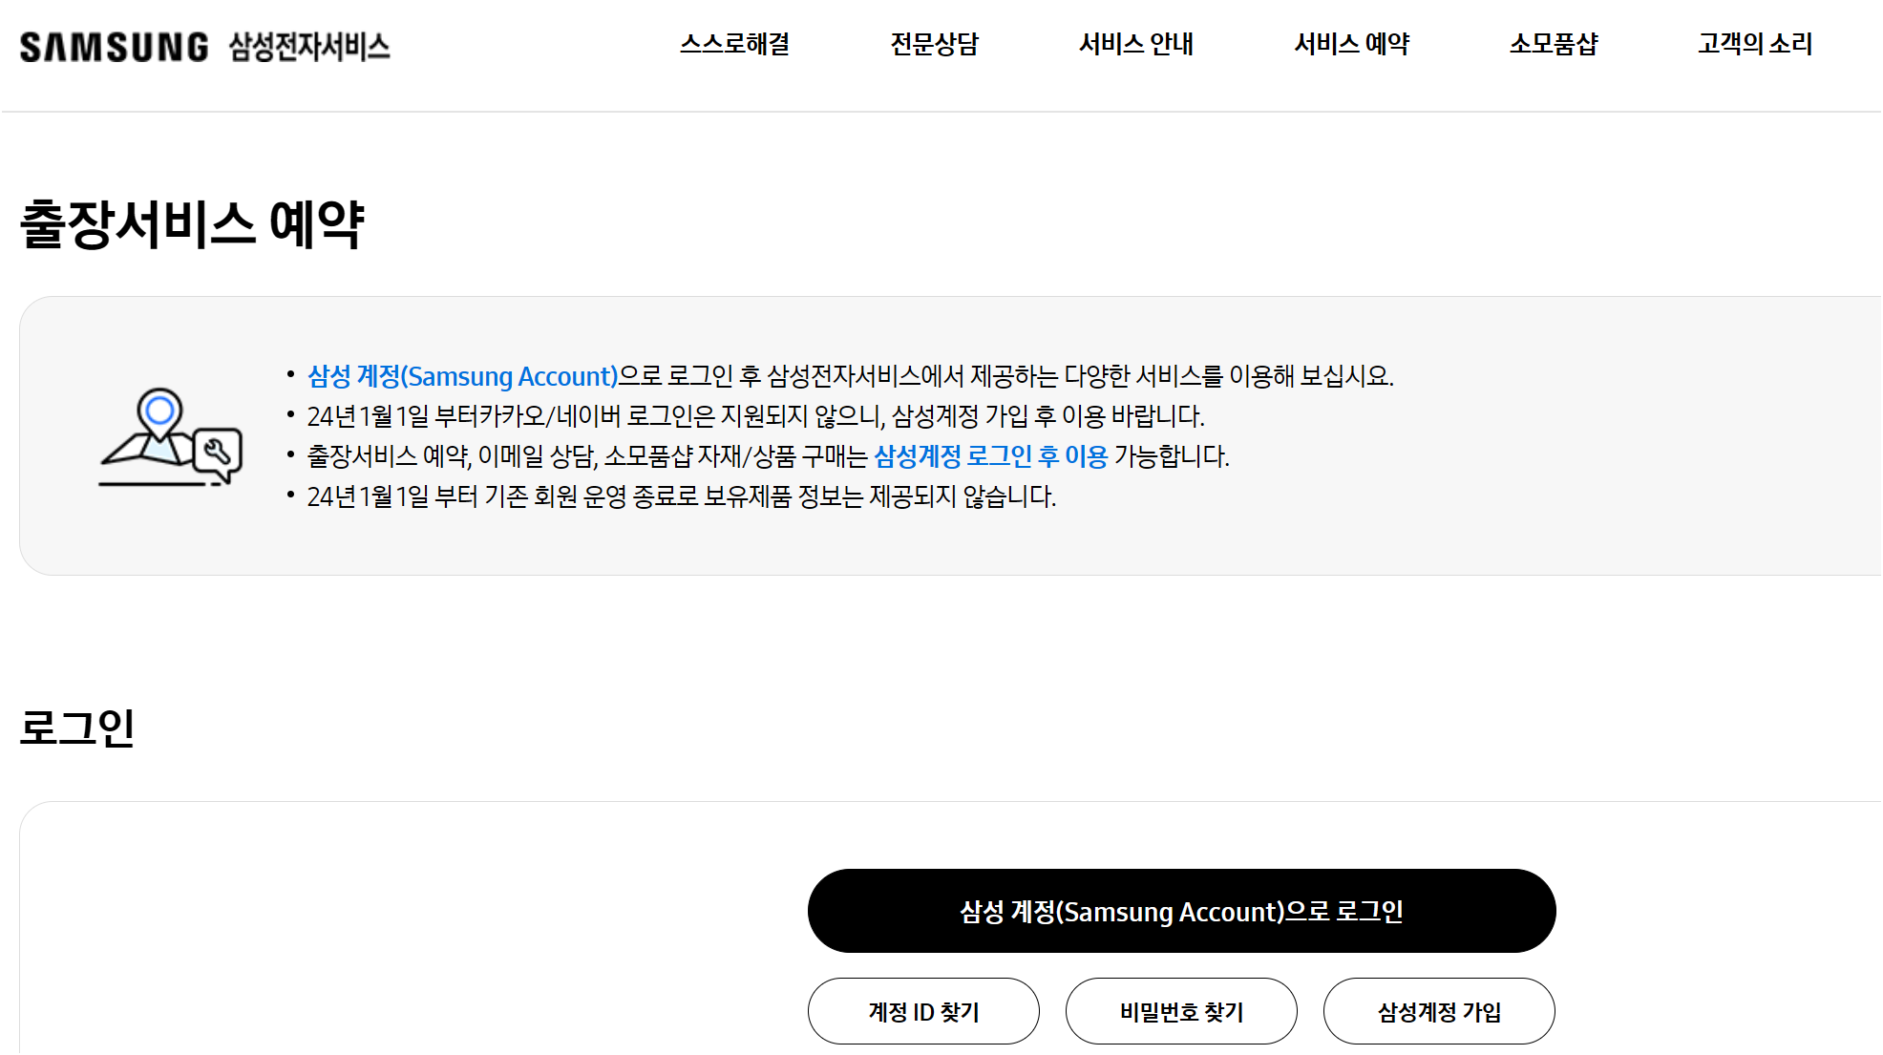Click the 계정 ID 찾기 button
Viewport: 1883px width, 1055px height.
[923, 1011]
